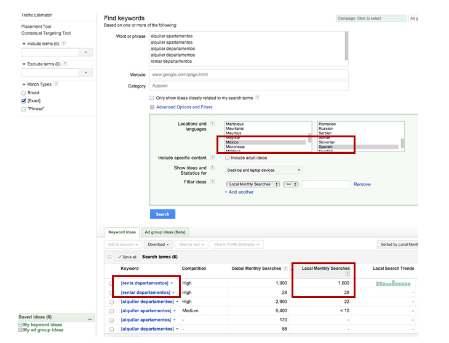Check Include adult ideas
449x343 pixels.
228,158
